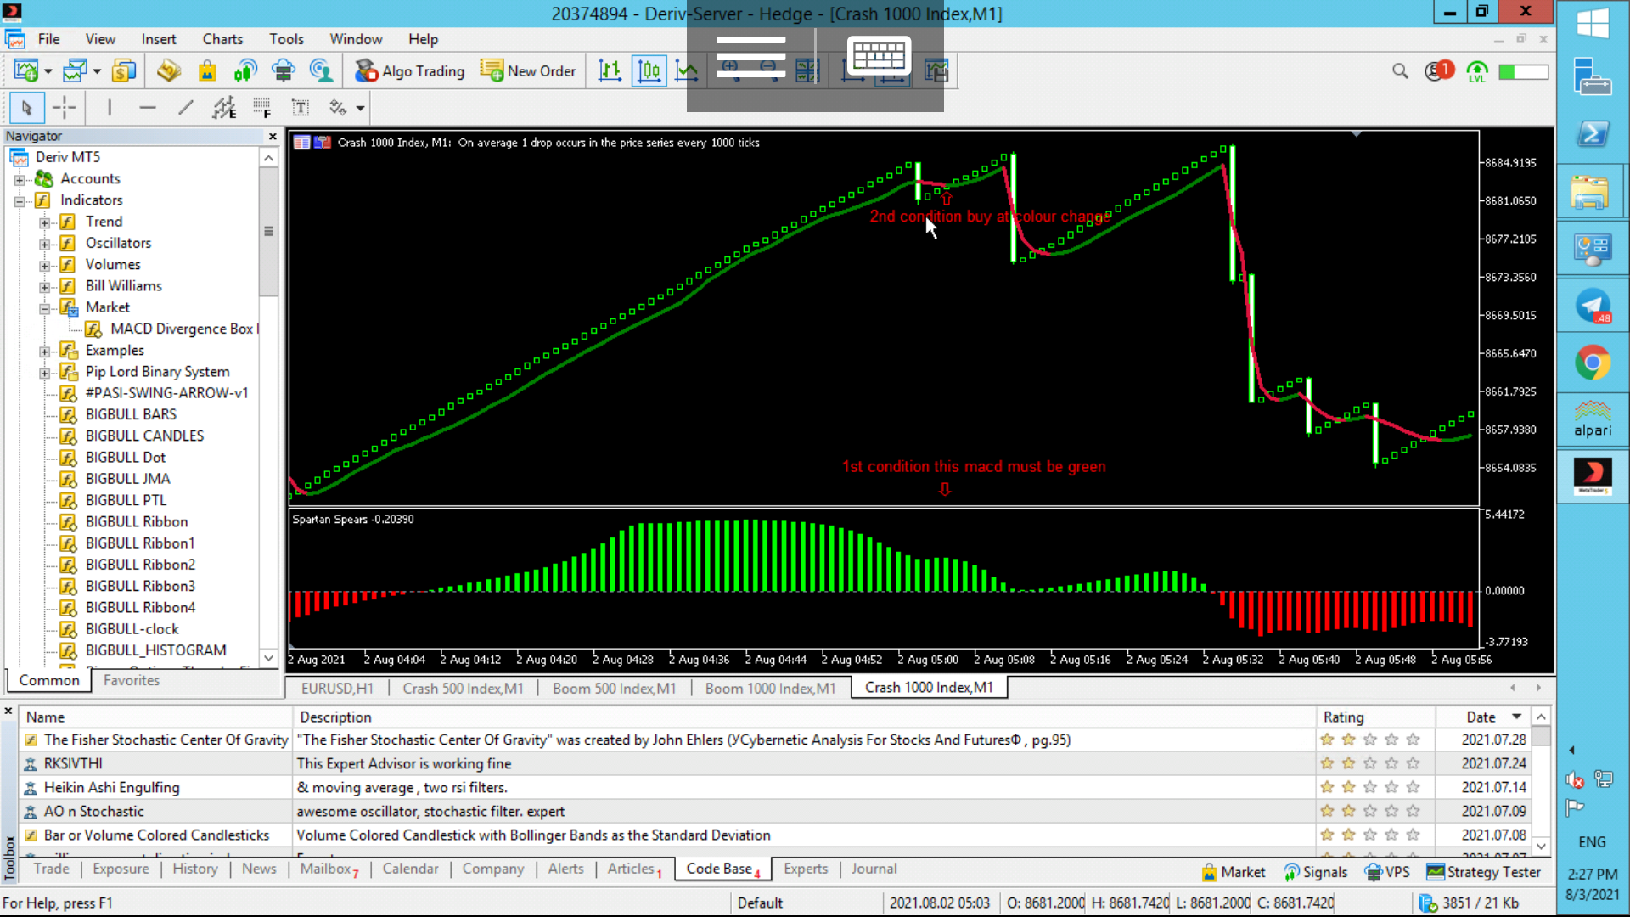Open the VPS cloud hosting icon

pos(284,71)
